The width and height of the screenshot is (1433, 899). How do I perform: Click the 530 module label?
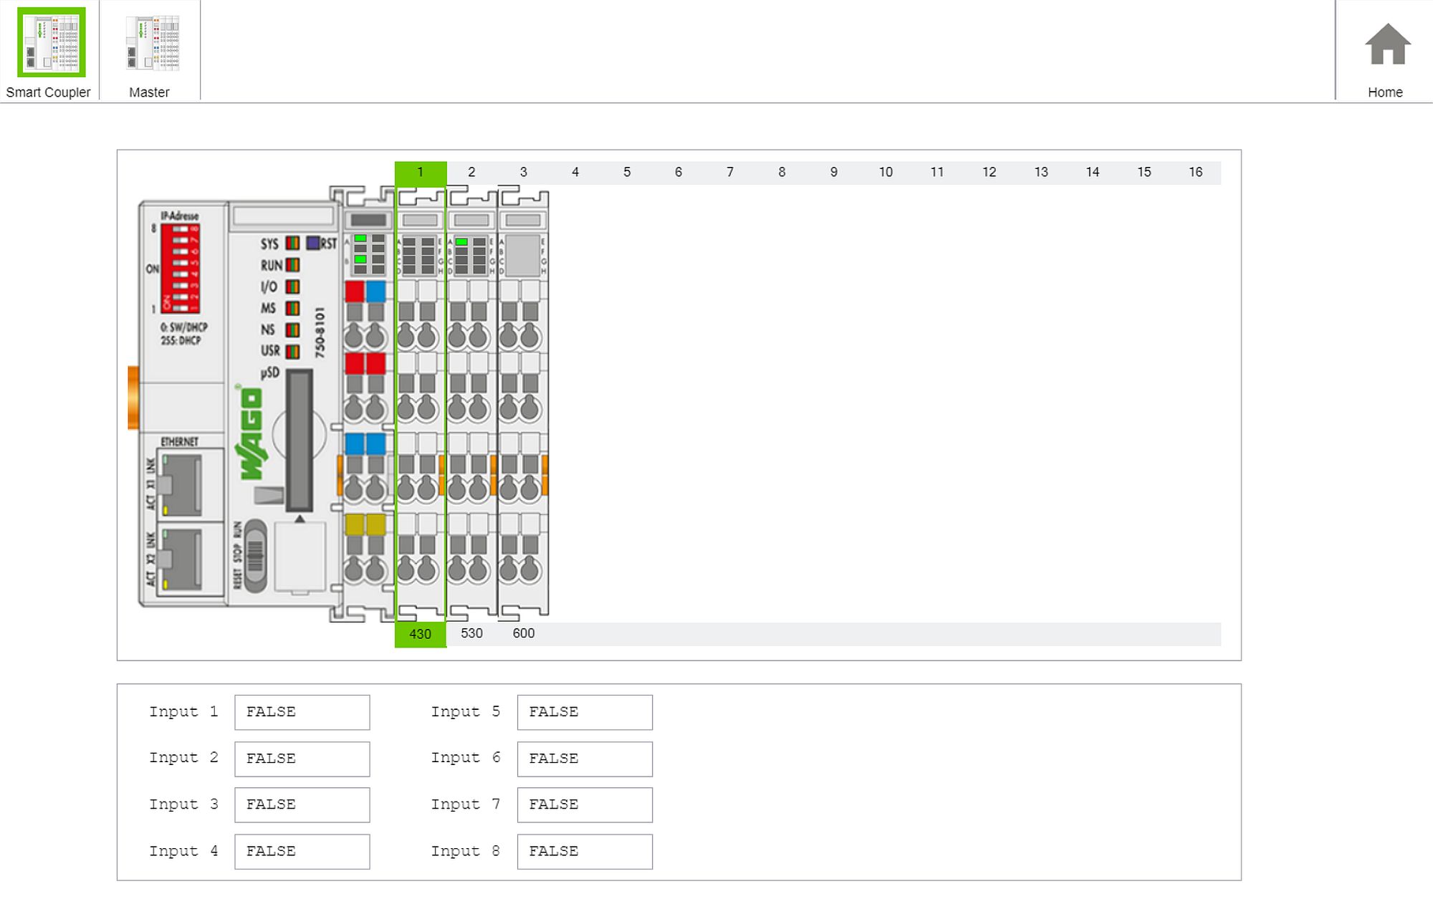471,633
